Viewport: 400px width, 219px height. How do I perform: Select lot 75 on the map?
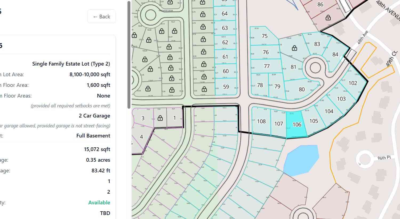pos(265,36)
